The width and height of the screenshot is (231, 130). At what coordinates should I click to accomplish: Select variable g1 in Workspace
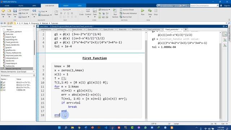4,82
